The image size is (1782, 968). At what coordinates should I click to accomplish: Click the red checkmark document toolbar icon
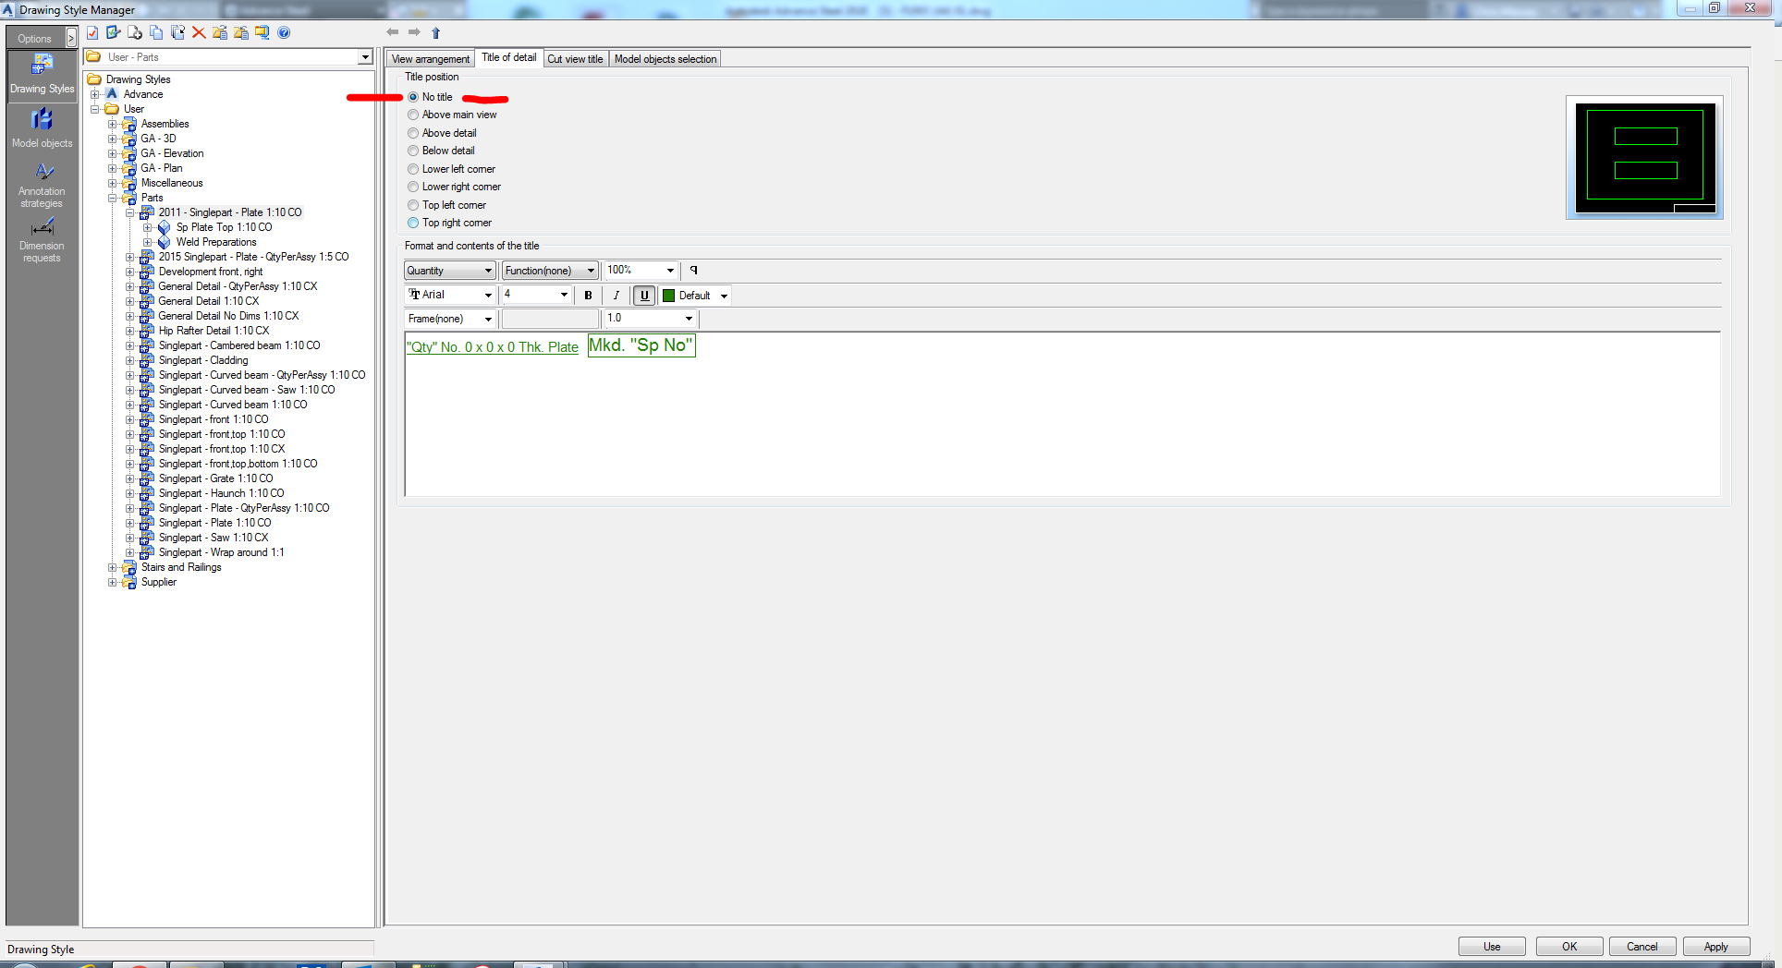click(92, 32)
